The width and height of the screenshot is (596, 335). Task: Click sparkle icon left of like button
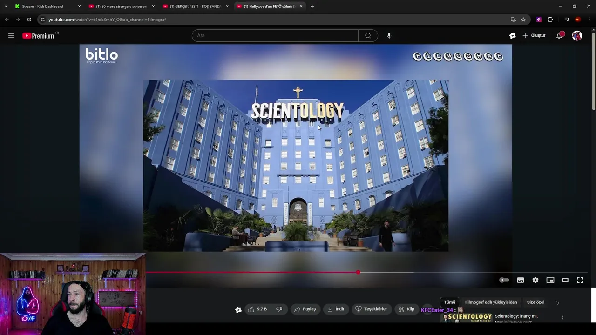point(238,309)
